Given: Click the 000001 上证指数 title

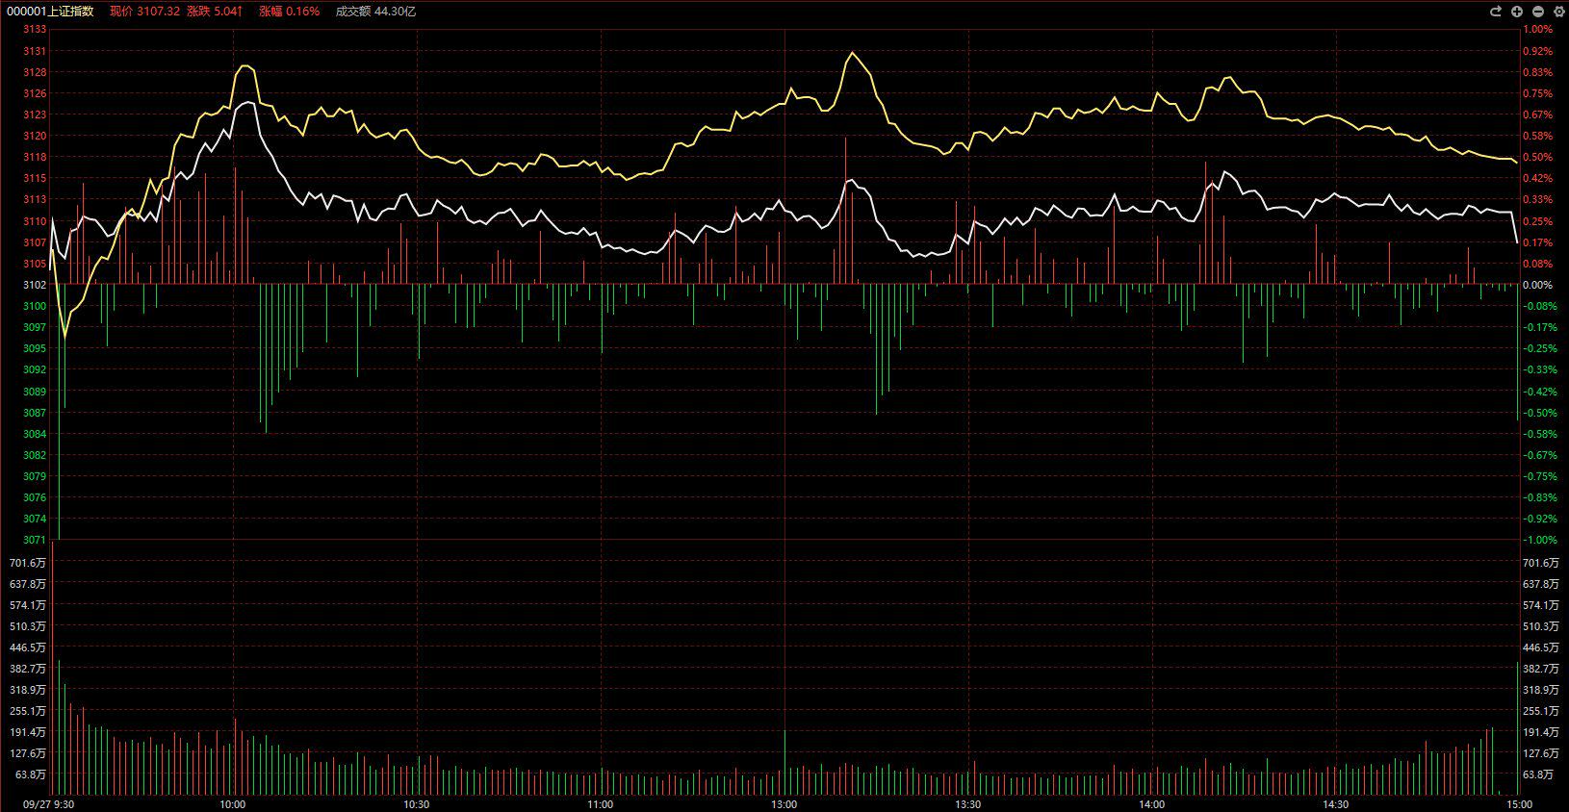Looking at the screenshot, I should [51, 12].
